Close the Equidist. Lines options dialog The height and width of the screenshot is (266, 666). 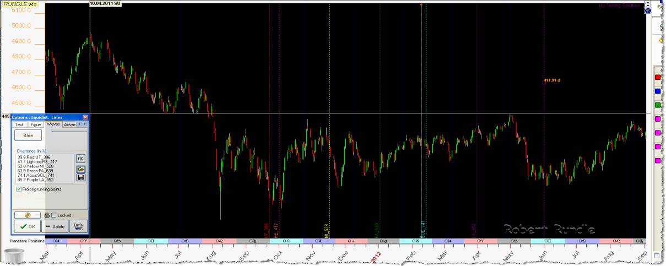(x=85, y=117)
